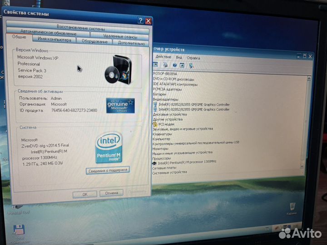327x245 pixels.
Task: Switch to the Имя компьютера tab
Action: (x=54, y=39)
